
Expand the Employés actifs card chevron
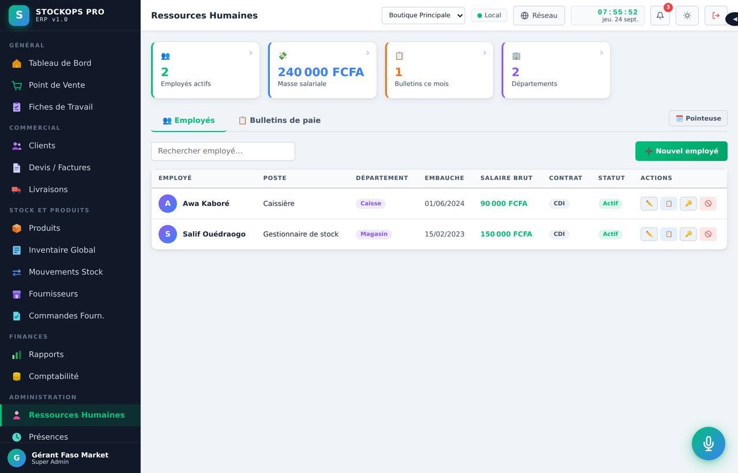click(251, 53)
